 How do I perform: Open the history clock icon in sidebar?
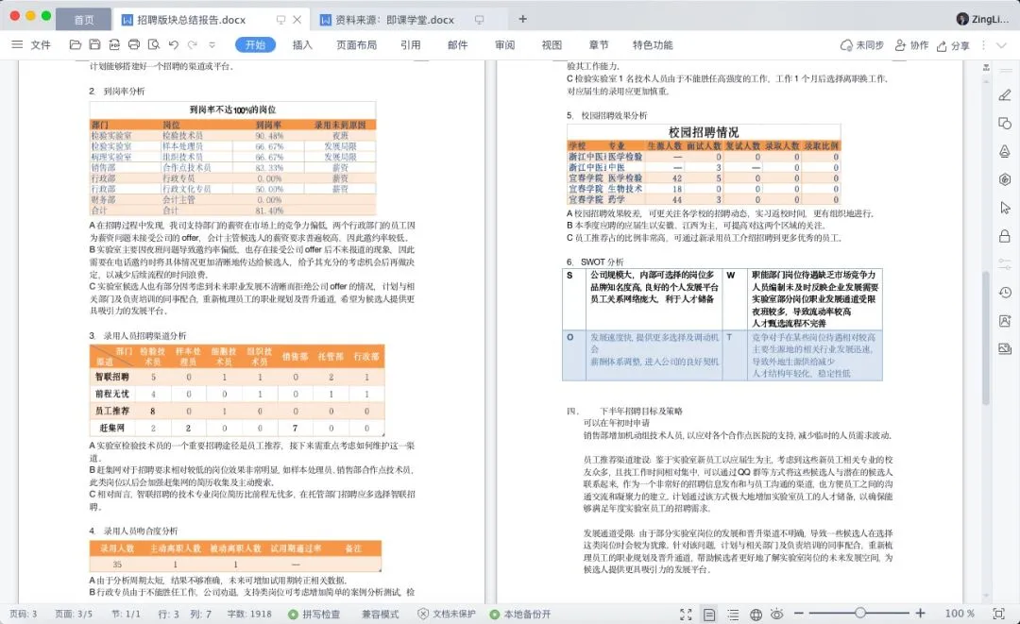[1005, 293]
